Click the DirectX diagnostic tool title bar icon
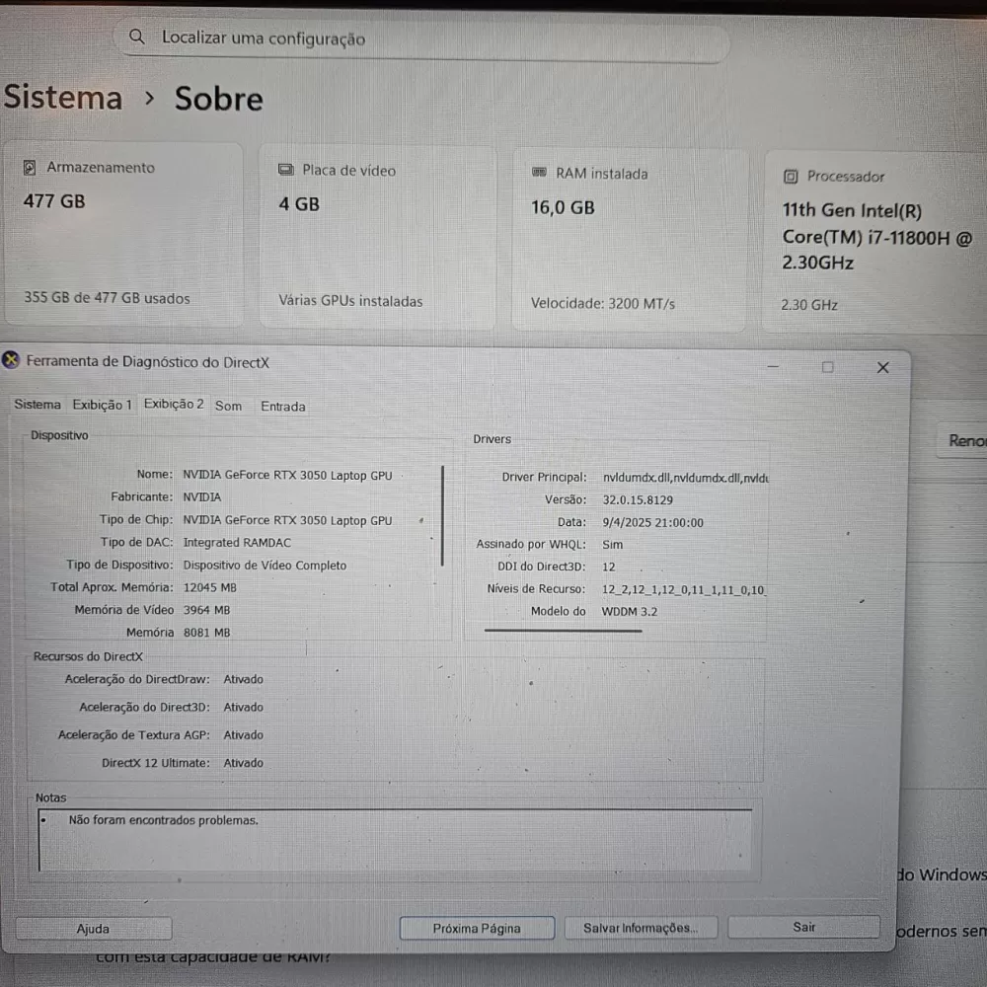987x987 pixels. [11, 361]
